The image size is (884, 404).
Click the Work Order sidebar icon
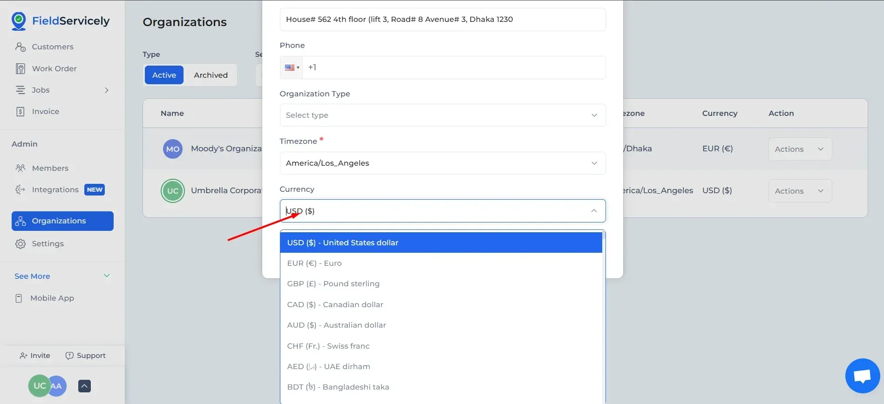[x=20, y=69]
